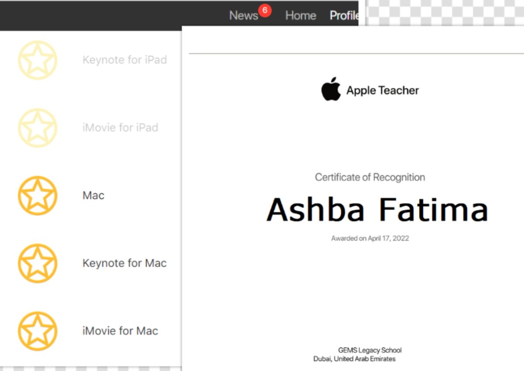
Task: Switch to the Home tab
Action: click(300, 15)
